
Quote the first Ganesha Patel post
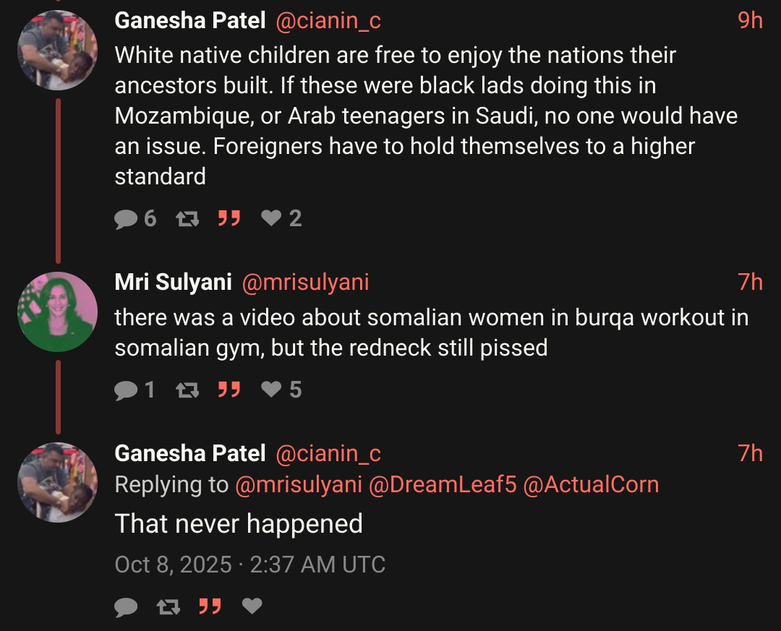(229, 218)
